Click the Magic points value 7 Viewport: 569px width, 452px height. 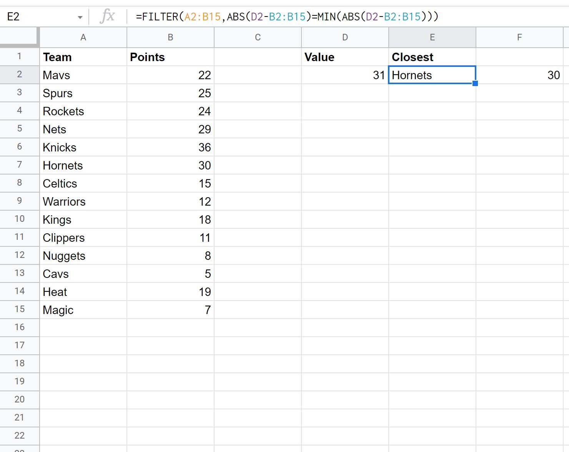coord(170,310)
